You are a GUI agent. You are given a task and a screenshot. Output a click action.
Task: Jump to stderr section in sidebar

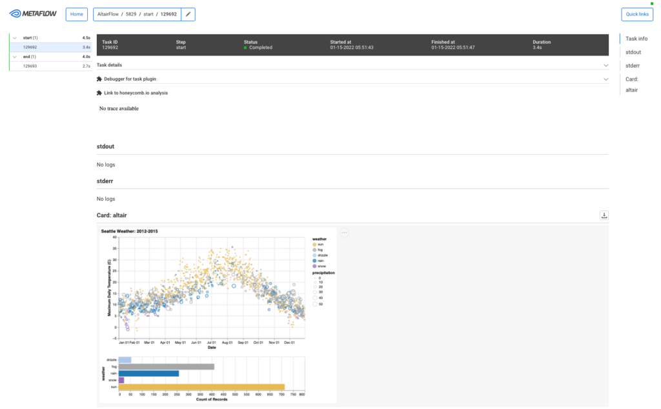[633, 66]
